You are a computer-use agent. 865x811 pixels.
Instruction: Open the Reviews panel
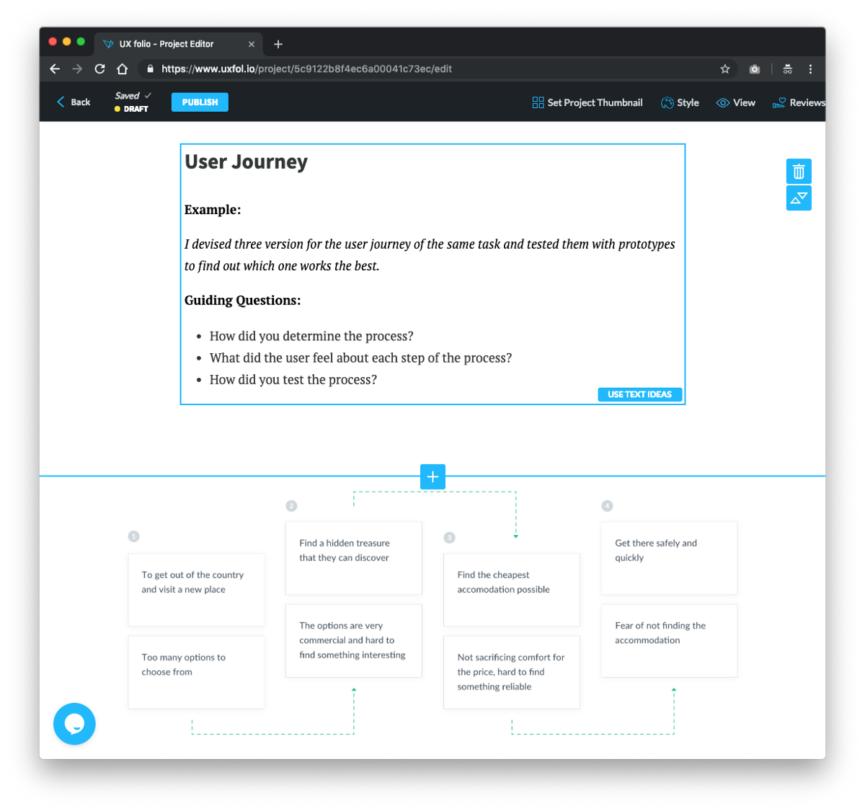pyautogui.click(x=799, y=102)
